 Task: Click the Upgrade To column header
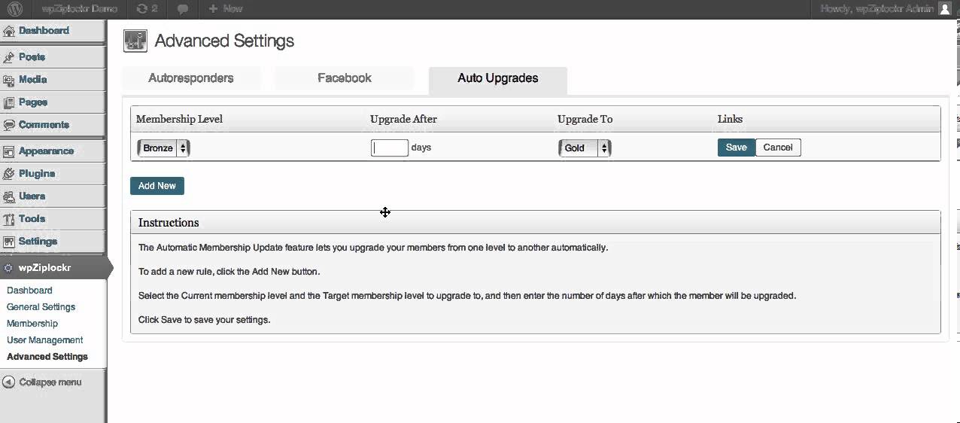[585, 119]
